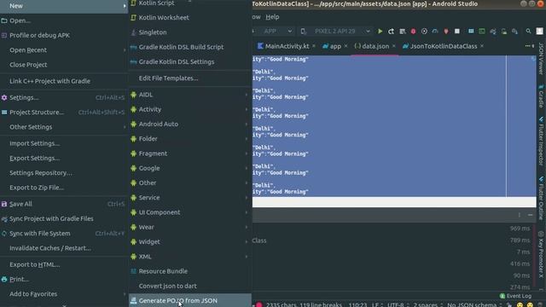Viewport: 546px width, 307px height.
Task: Select Convert json to dart
Action: (x=189, y=286)
